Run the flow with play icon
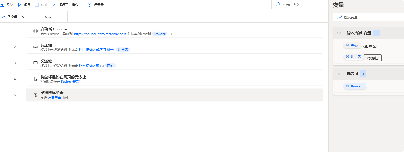 click(x=19, y=5)
